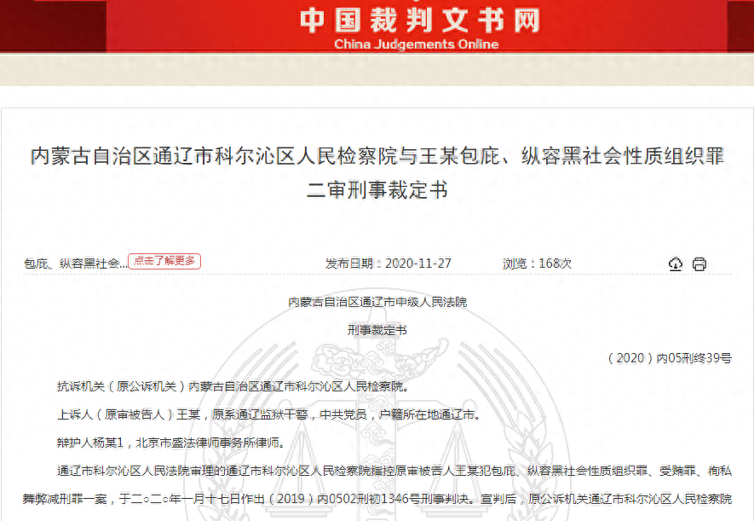This screenshot has width=754, height=521.
Task: Click the truncated 包庇、纵容黑社会... keyword text
Action: 75,263
